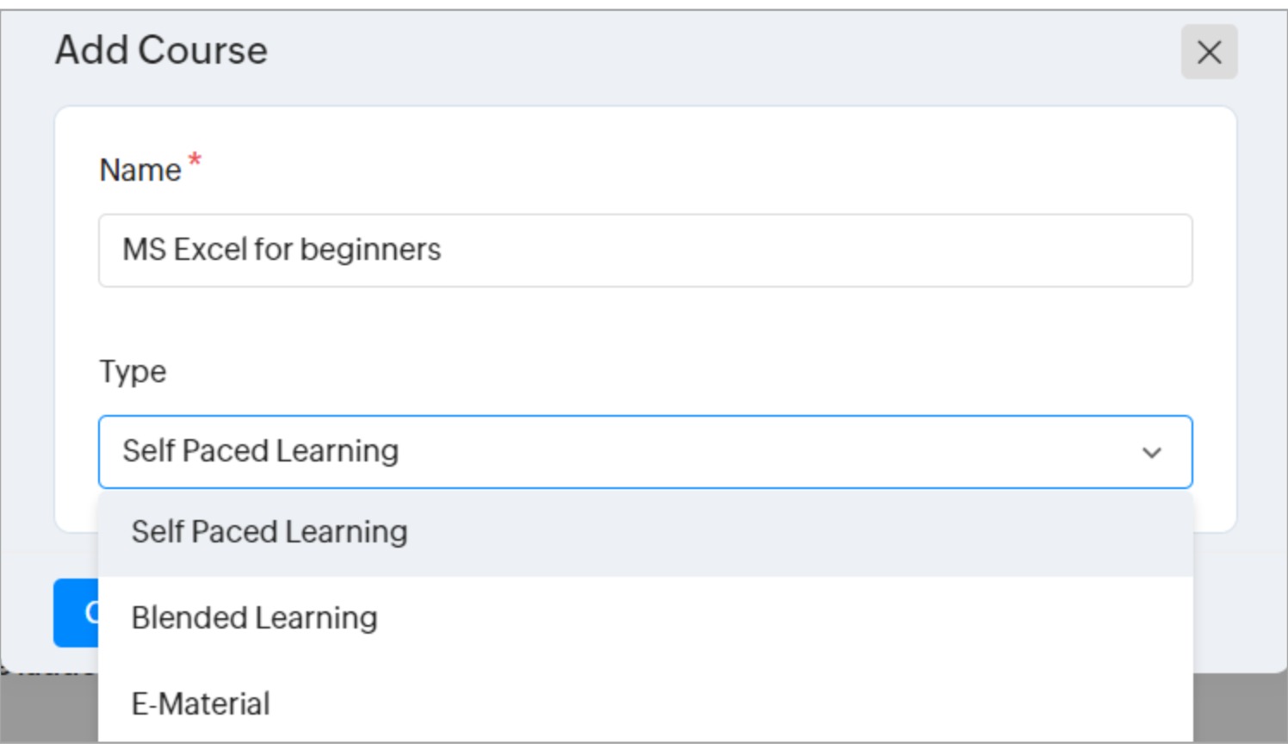The width and height of the screenshot is (1288, 749).
Task: Select Blended Learning course type
Action: click(254, 618)
